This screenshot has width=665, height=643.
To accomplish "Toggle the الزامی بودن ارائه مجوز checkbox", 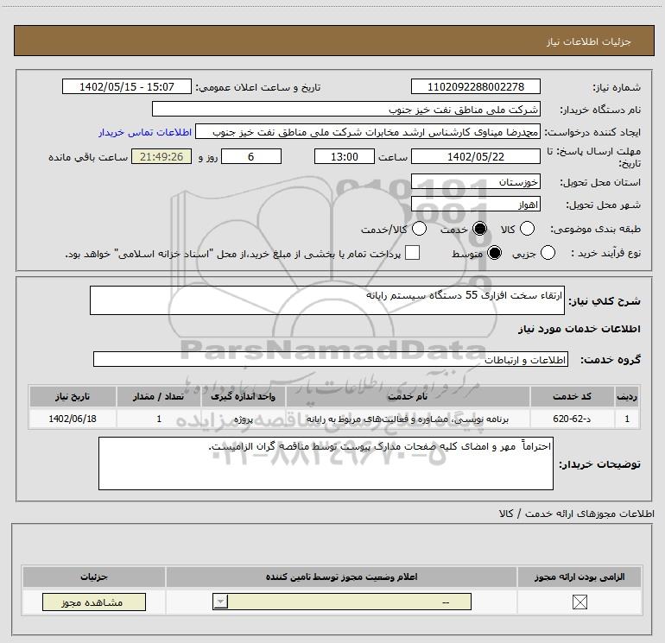I will click(x=579, y=602).
